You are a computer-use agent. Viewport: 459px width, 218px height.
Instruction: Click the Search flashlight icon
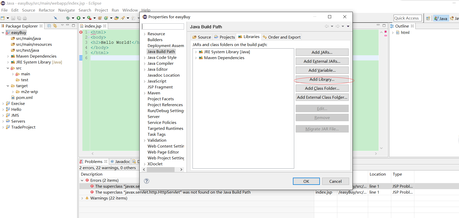[x=123, y=18]
